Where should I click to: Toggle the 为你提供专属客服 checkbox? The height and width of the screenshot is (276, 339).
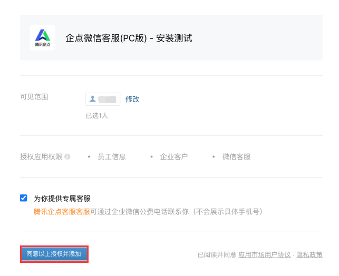[x=23, y=198]
